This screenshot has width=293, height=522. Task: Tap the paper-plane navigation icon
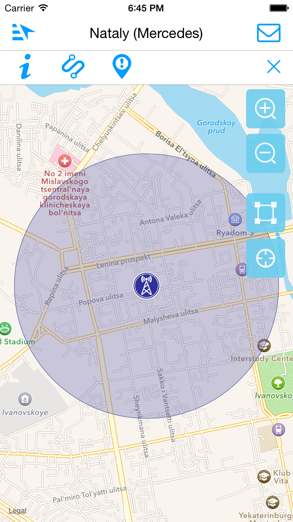pyautogui.click(x=23, y=32)
